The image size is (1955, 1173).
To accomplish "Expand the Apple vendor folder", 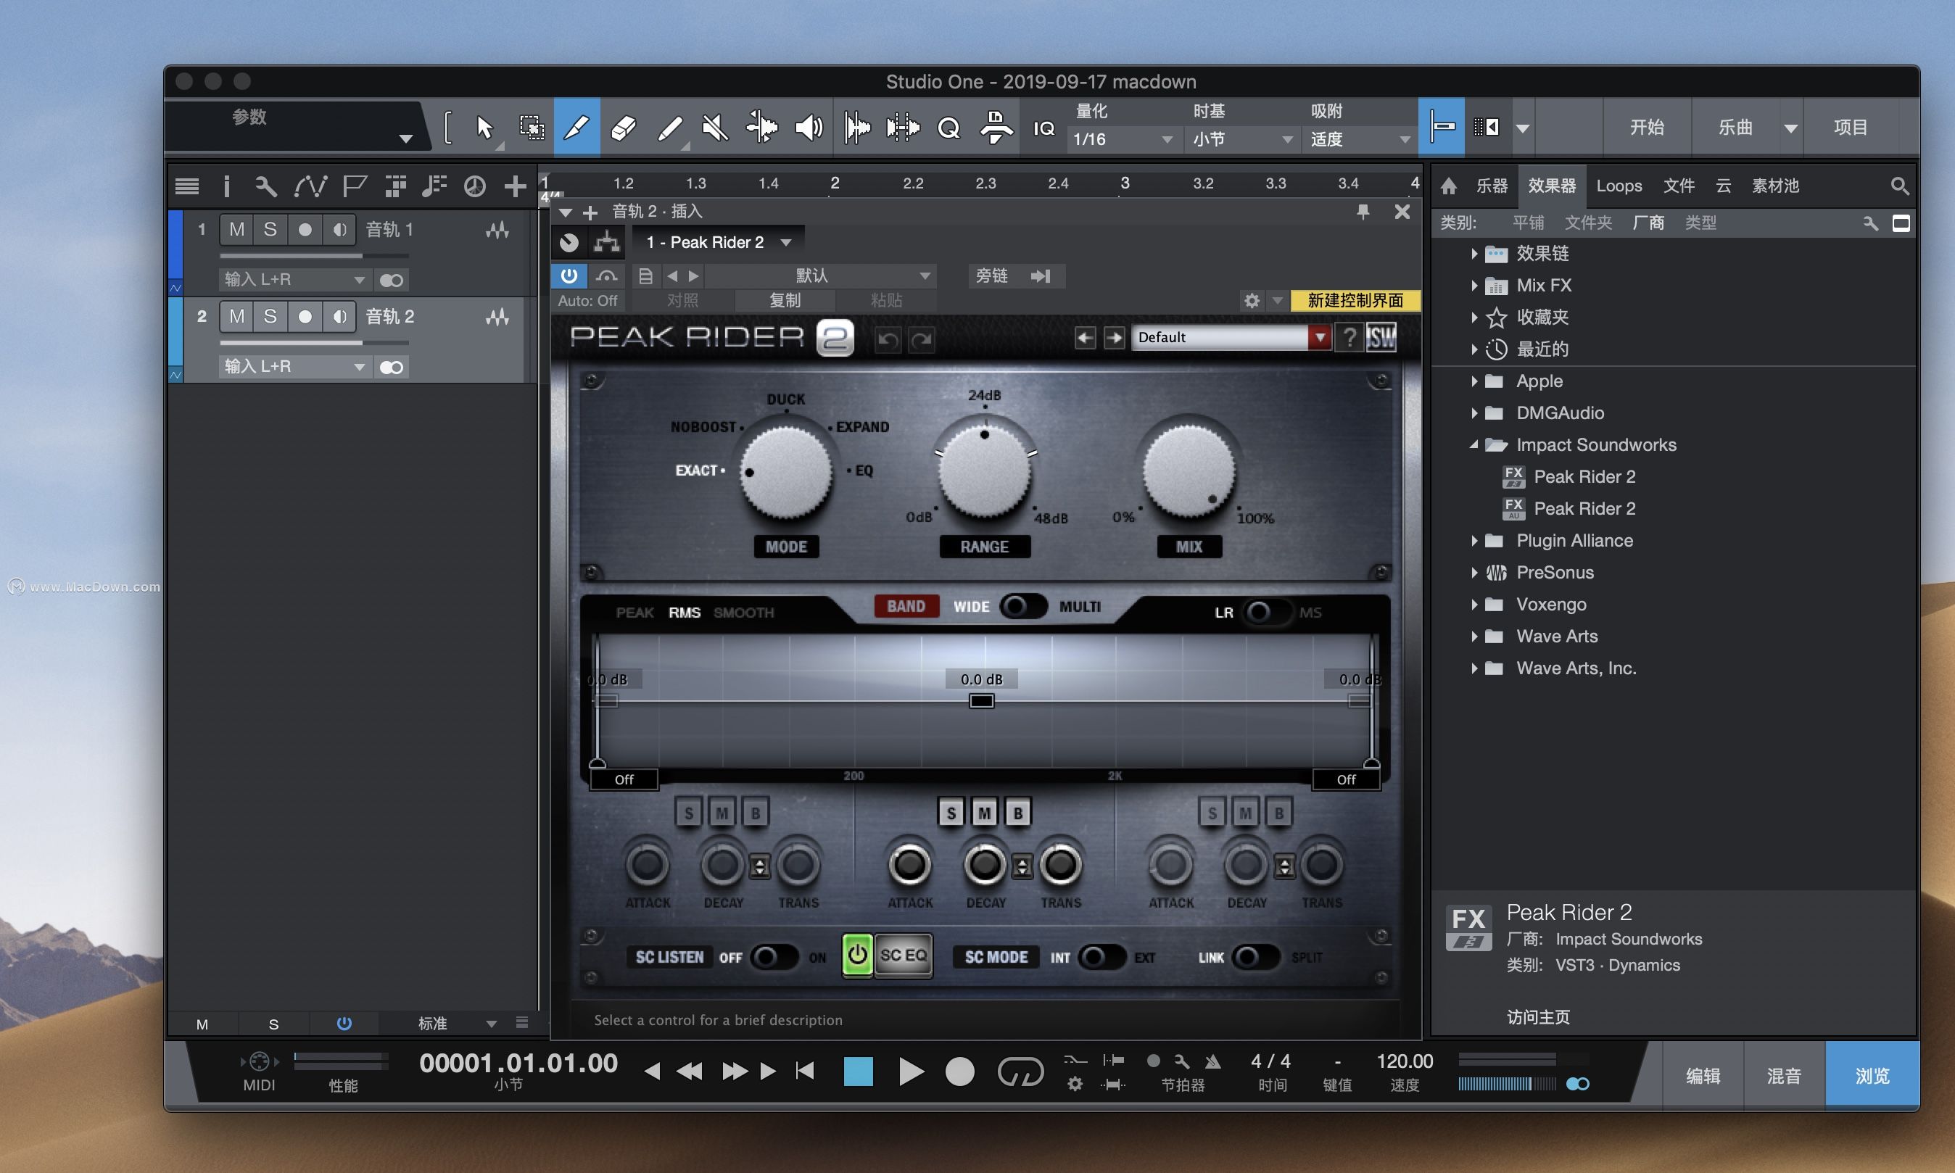I will (1474, 381).
